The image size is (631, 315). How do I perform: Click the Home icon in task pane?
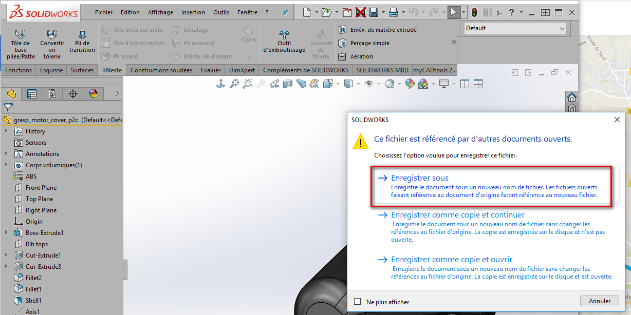pos(571,97)
